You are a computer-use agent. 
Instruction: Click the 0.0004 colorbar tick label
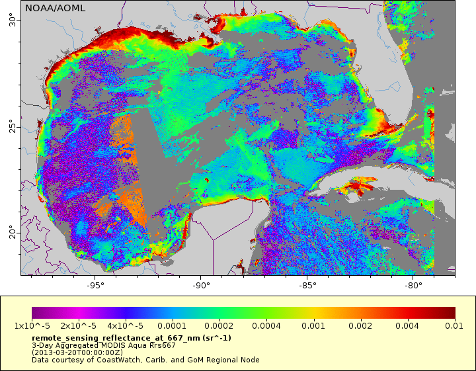(266, 326)
